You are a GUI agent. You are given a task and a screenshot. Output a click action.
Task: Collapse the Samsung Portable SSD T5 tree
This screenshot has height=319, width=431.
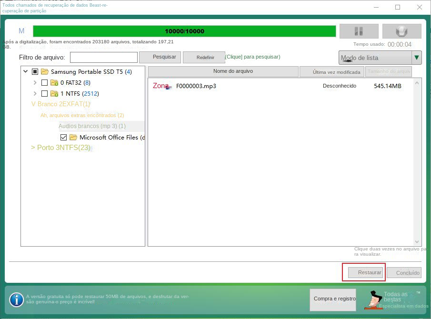pyautogui.click(x=25, y=71)
